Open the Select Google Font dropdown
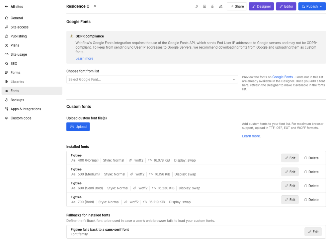 pyautogui.click(x=152, y=79)
